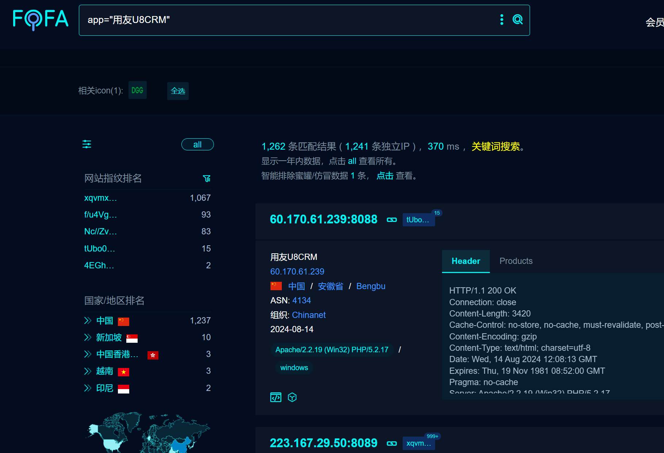Click the Bengbu city link
664x453 pixels.
tap(371, 286)
